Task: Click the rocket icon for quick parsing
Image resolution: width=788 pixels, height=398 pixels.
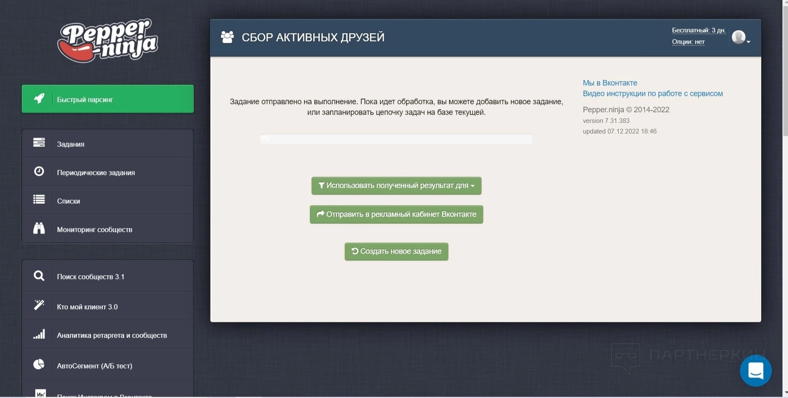Action: pos(39,99)
